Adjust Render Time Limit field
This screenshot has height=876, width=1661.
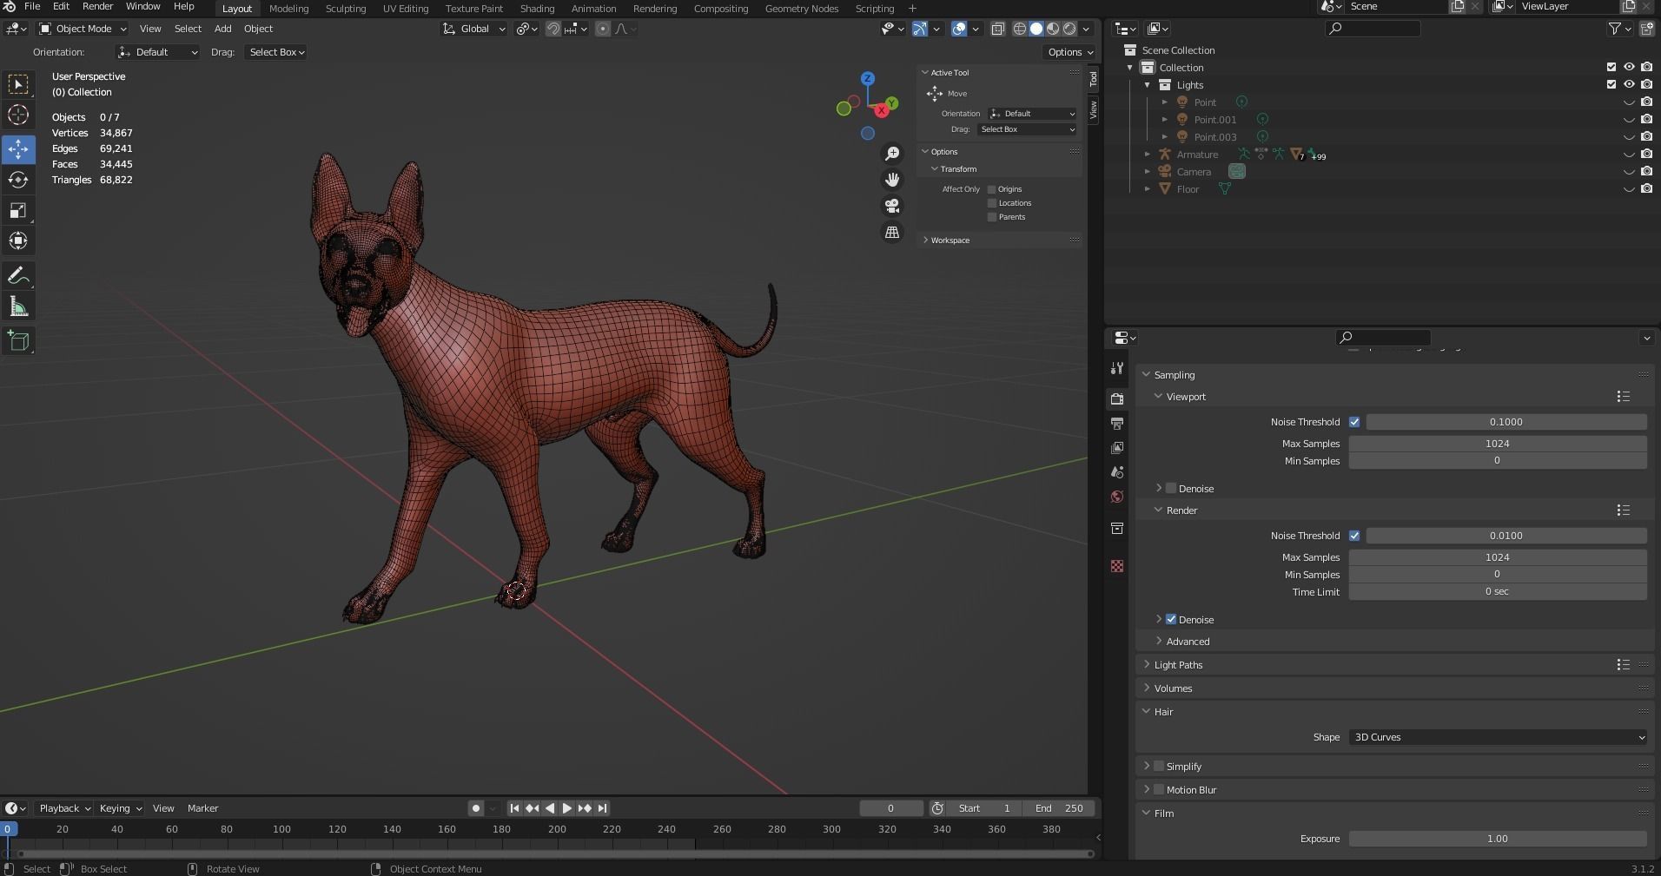[x=1498, y=592]
